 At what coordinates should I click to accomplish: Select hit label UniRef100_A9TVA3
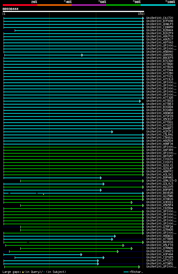160,42
